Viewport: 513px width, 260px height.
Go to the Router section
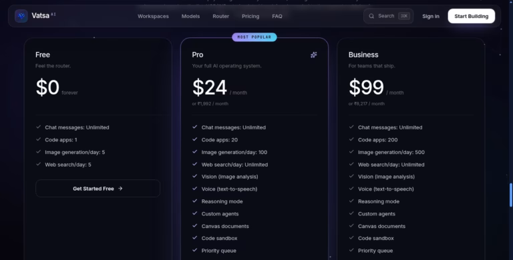[x=221, y=16]
